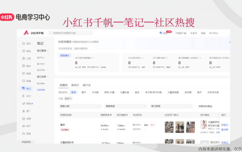242x152 pixels.
Task: Open 直播 livestream icon in sidebar
Action: point(23,81)
